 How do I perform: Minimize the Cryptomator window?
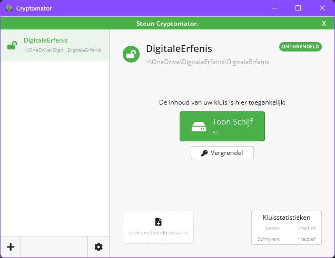point(274,8)
